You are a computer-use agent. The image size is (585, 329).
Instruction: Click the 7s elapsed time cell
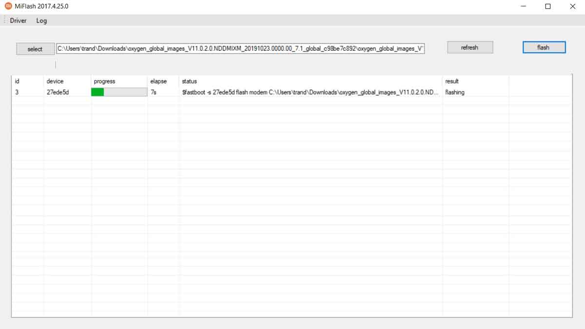click(154, 92)
